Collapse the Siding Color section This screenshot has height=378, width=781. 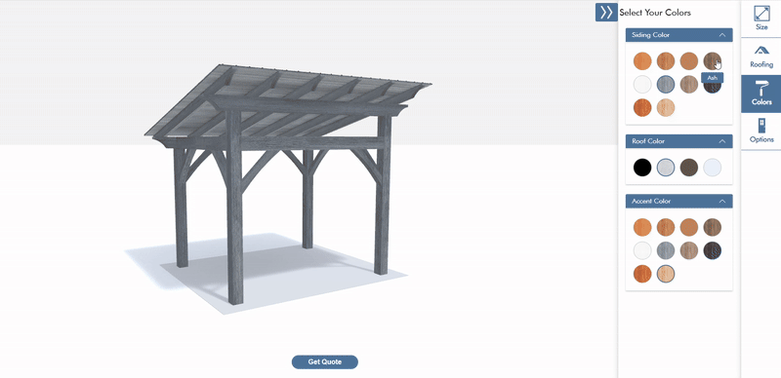pos(721,35)
